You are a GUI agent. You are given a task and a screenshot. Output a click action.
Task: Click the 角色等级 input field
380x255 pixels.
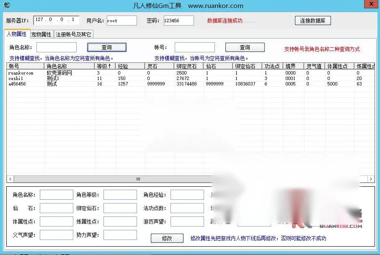pos(120,195)
